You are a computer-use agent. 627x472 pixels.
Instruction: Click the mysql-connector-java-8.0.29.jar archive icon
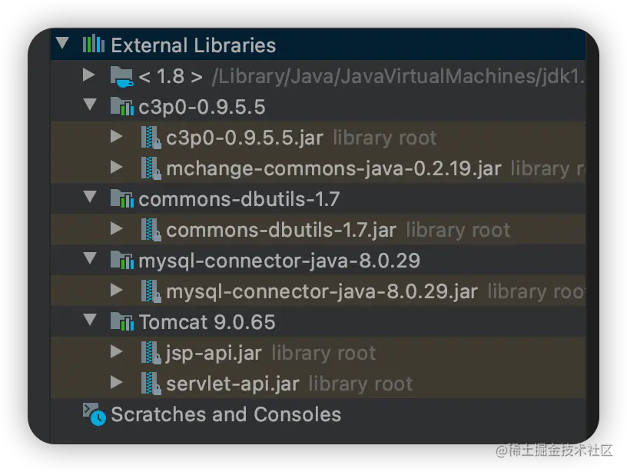click(151, 291)
